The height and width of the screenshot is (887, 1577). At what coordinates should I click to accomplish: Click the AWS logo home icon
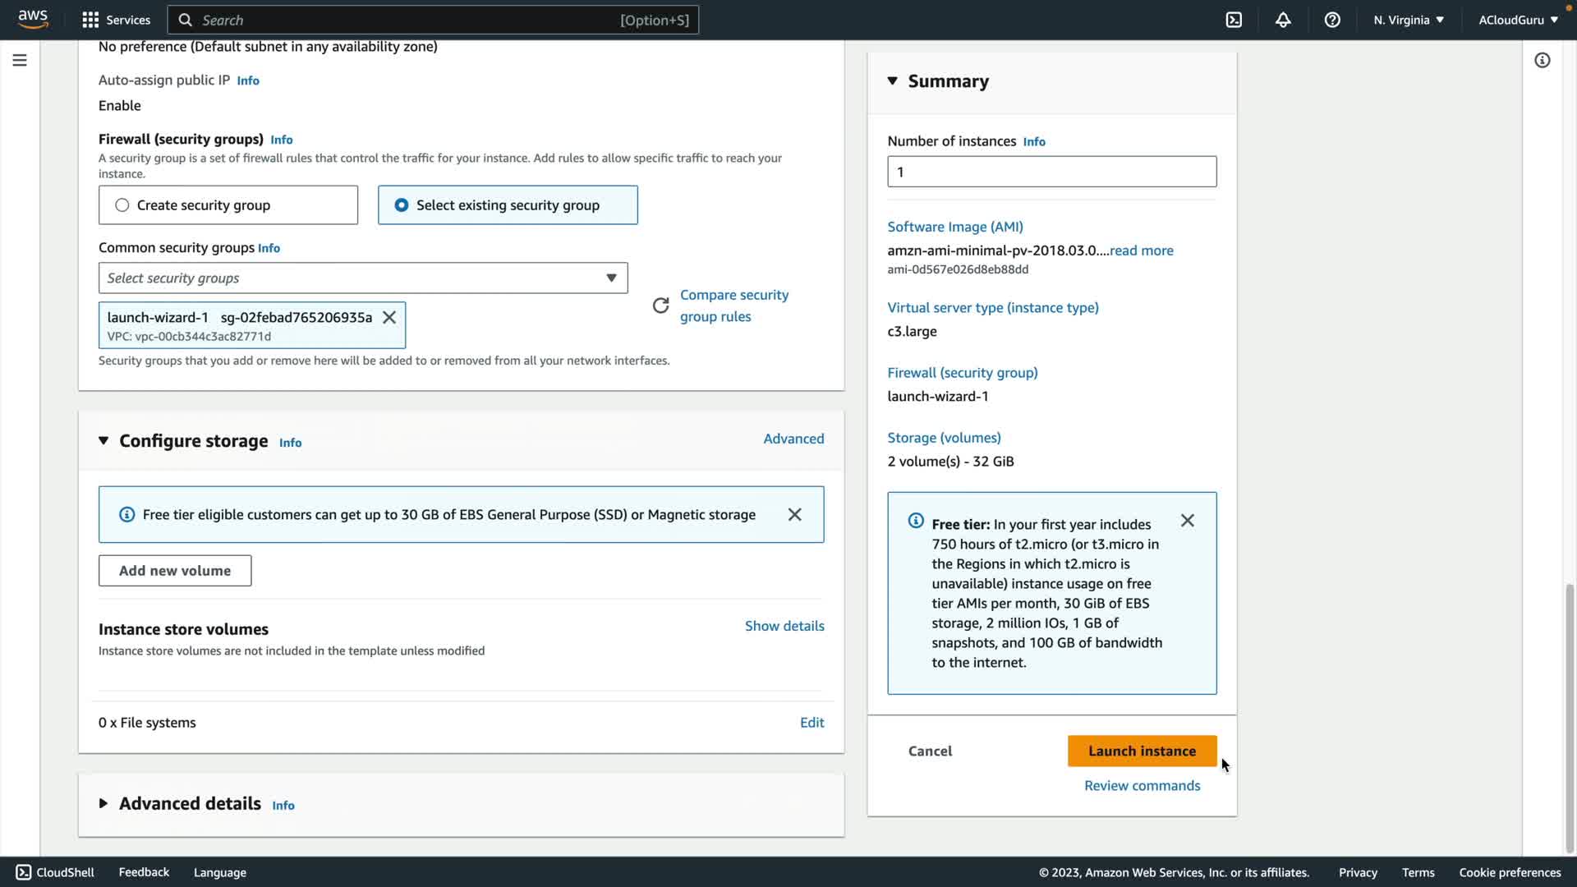33,20
